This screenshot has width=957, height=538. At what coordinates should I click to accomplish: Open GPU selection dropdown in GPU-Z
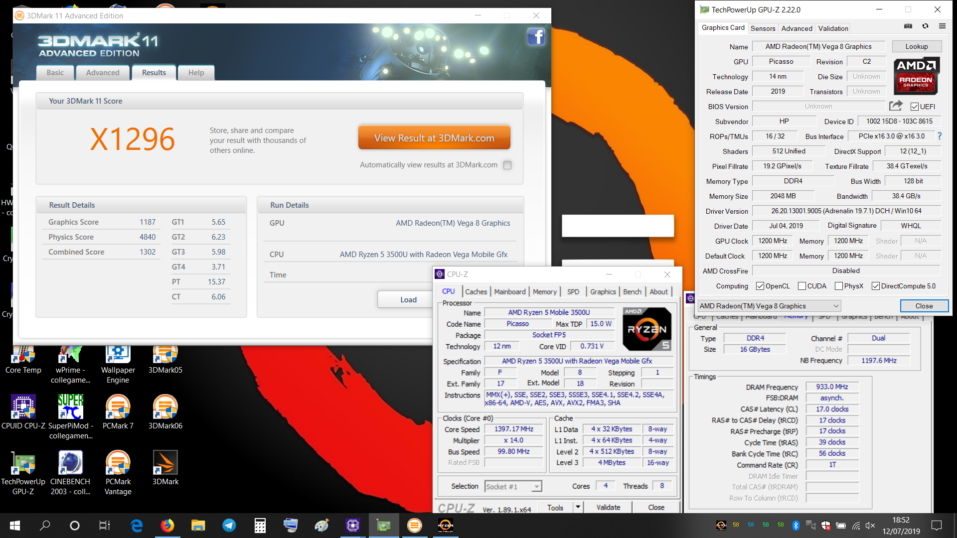(769, 306)
